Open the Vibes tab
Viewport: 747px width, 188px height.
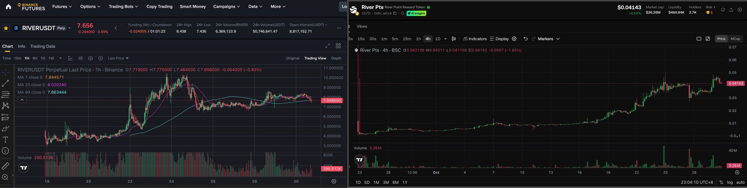[x=362, y=26]
